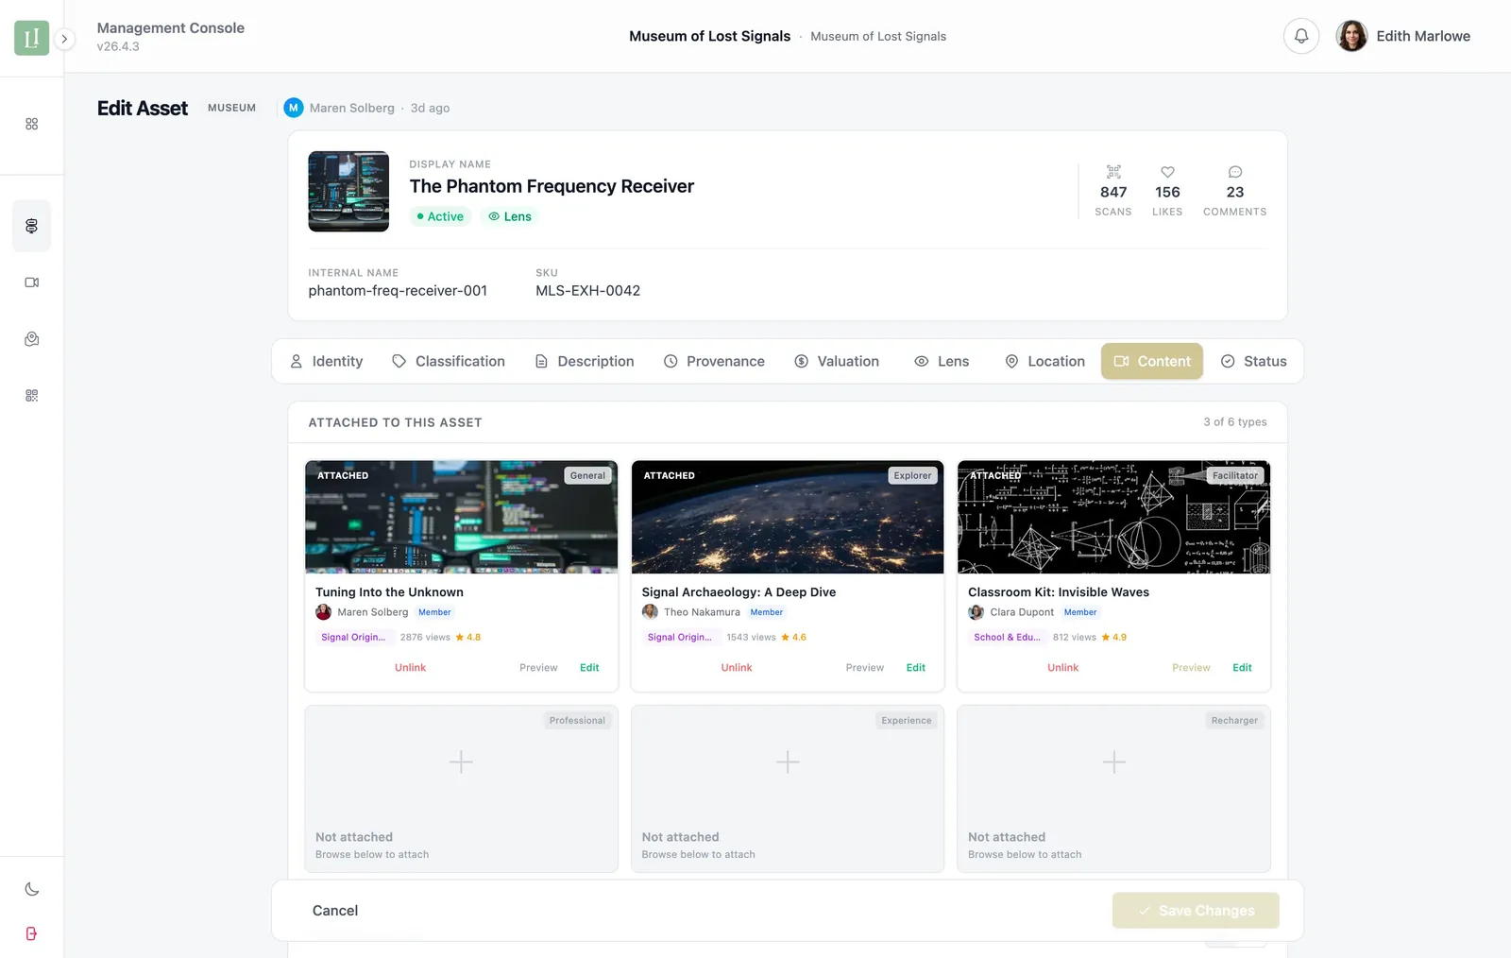Toggle the Active status badge
1511x958 pixels.
click(439, 216)
